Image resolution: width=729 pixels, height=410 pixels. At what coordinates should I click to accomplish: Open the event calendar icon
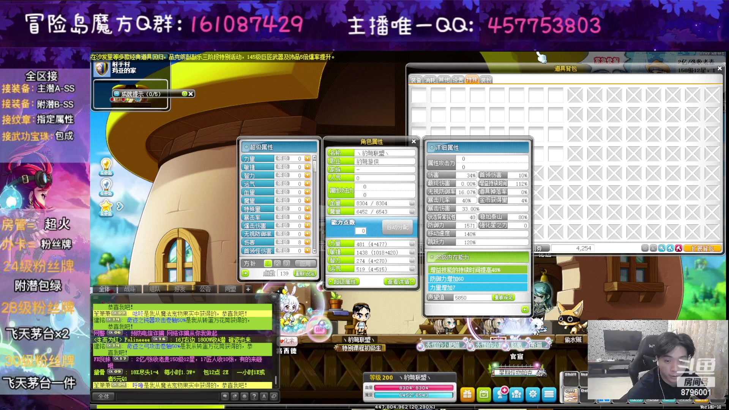pyautogui.click(x=484, y=394)
